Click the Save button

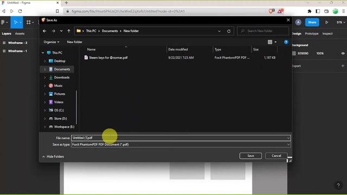[250, 156]
